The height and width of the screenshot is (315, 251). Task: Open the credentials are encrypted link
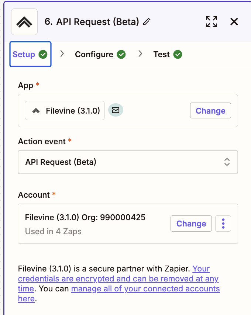click(118, 278)
